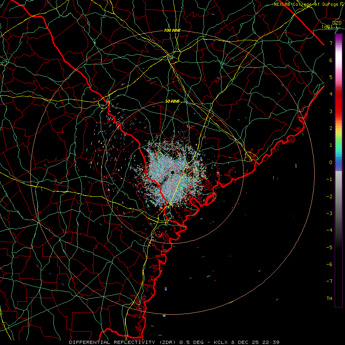Click the -3 tick label on the color scale

pos(329,214)
